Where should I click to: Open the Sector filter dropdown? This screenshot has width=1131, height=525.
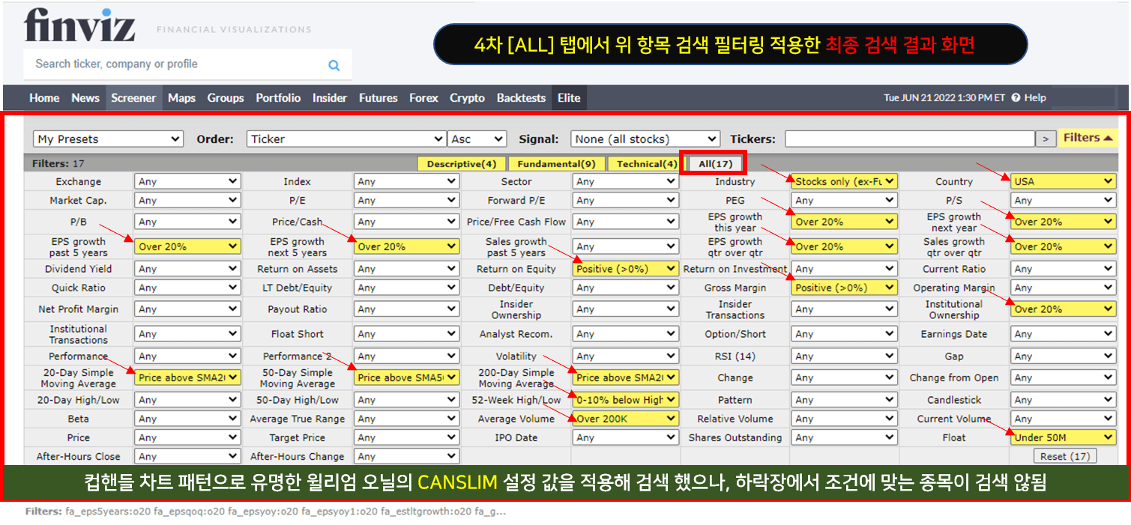pos(625,181)
